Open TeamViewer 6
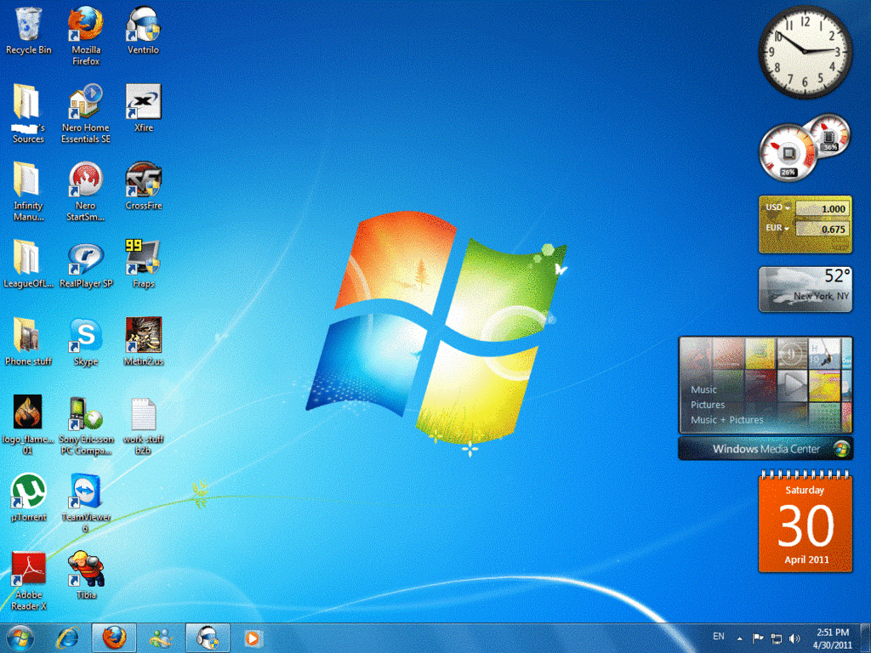The height and width of the screenshot is (653, 871). (x=85, y=489)
